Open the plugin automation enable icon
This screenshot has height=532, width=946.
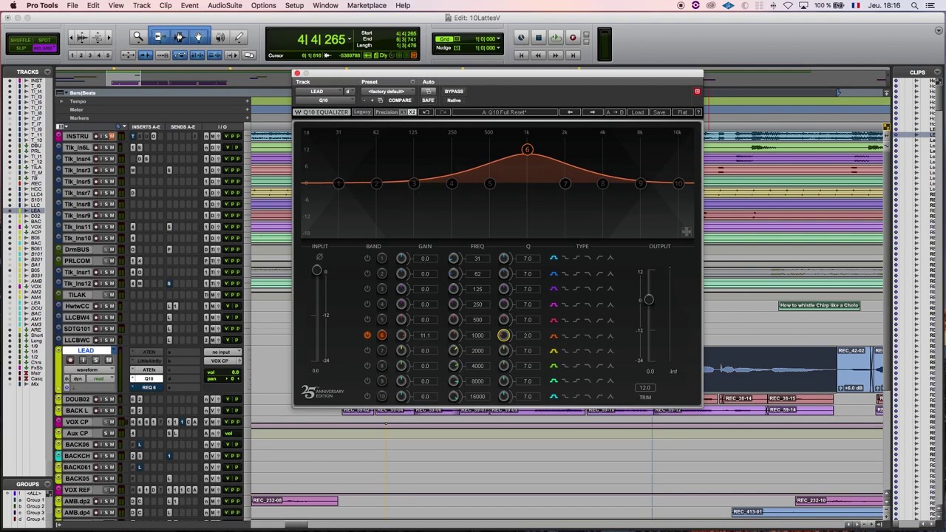429,92
